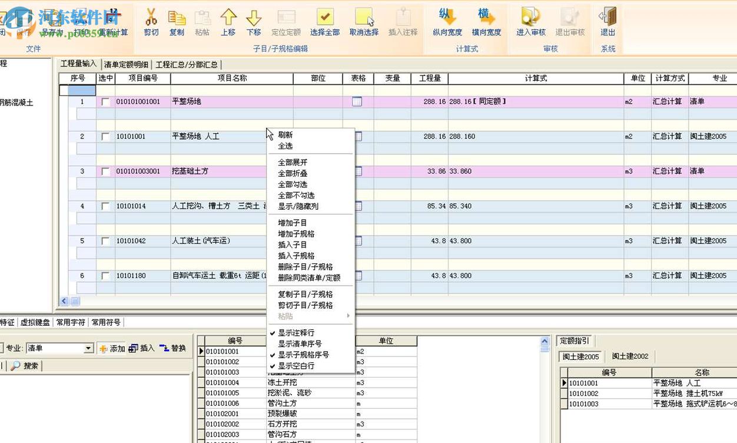
Task: Click the 选择全部 select-all icon
Action: point(326,22)
